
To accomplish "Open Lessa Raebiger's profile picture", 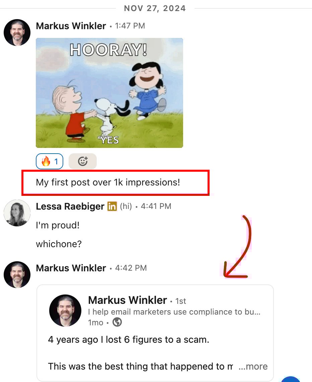I will (17, 213).
